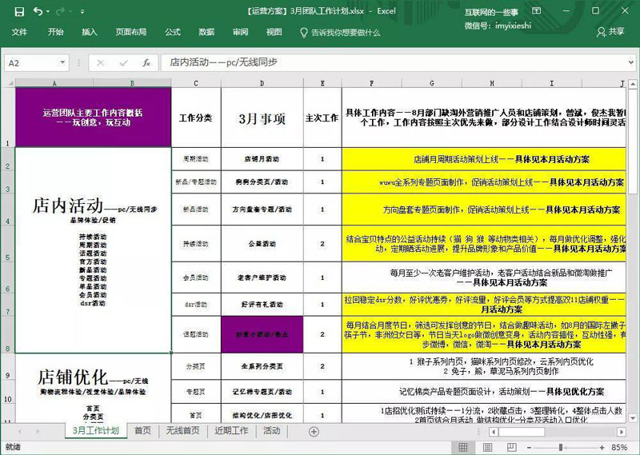
Task: Switch to Normal view in status bar
Action: (465, 448)
